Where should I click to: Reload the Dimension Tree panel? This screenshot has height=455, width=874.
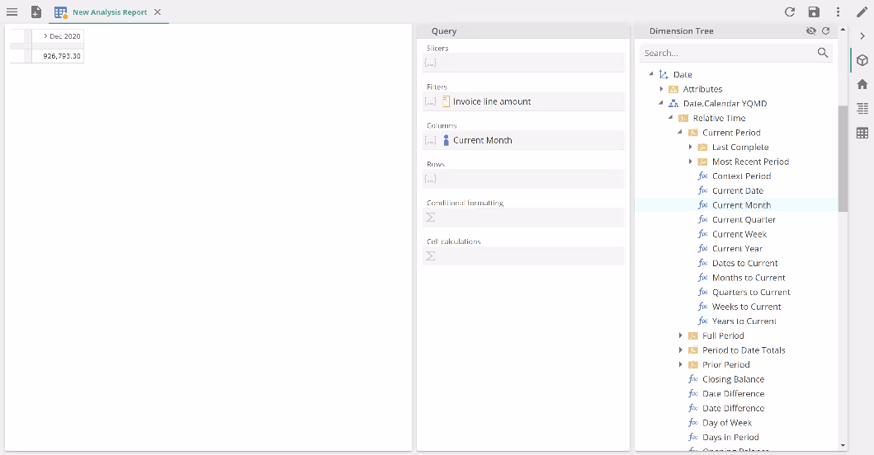coord(825,31)
